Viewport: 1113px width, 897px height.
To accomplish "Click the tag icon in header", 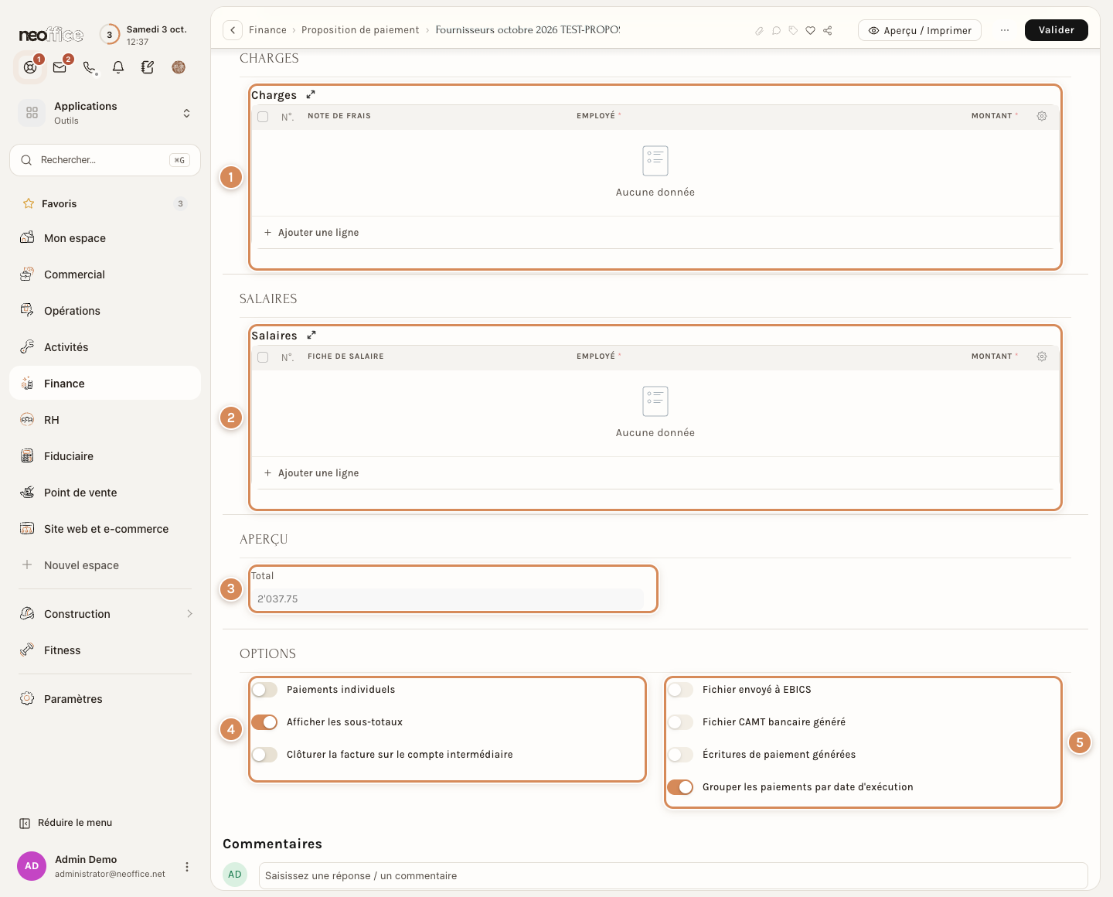I will (x=793, y=30).
